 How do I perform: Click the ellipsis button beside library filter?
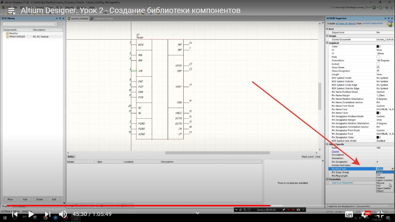60,24
